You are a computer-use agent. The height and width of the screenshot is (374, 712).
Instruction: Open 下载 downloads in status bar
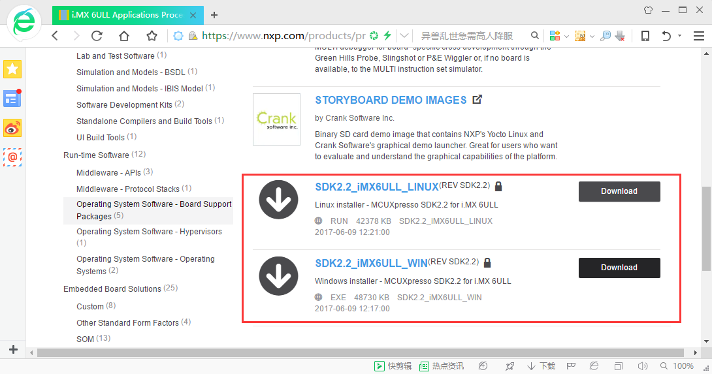pos(542,366)
